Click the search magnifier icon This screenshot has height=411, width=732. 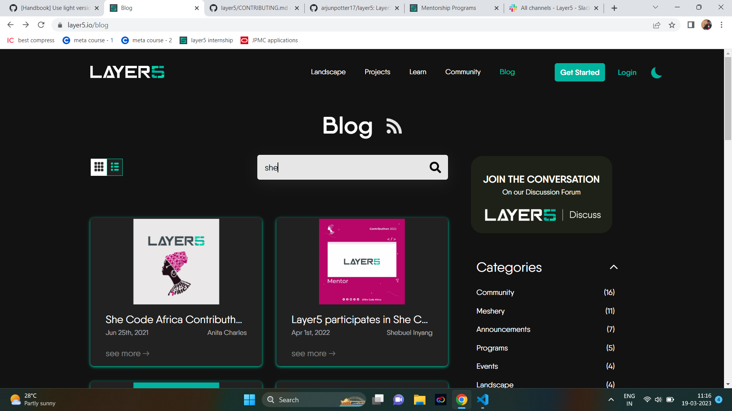click(x=435, y=167)
